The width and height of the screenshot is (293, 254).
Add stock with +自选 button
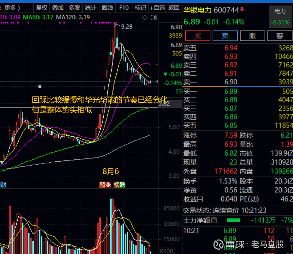pyautogui.click(x=157, y=8)
